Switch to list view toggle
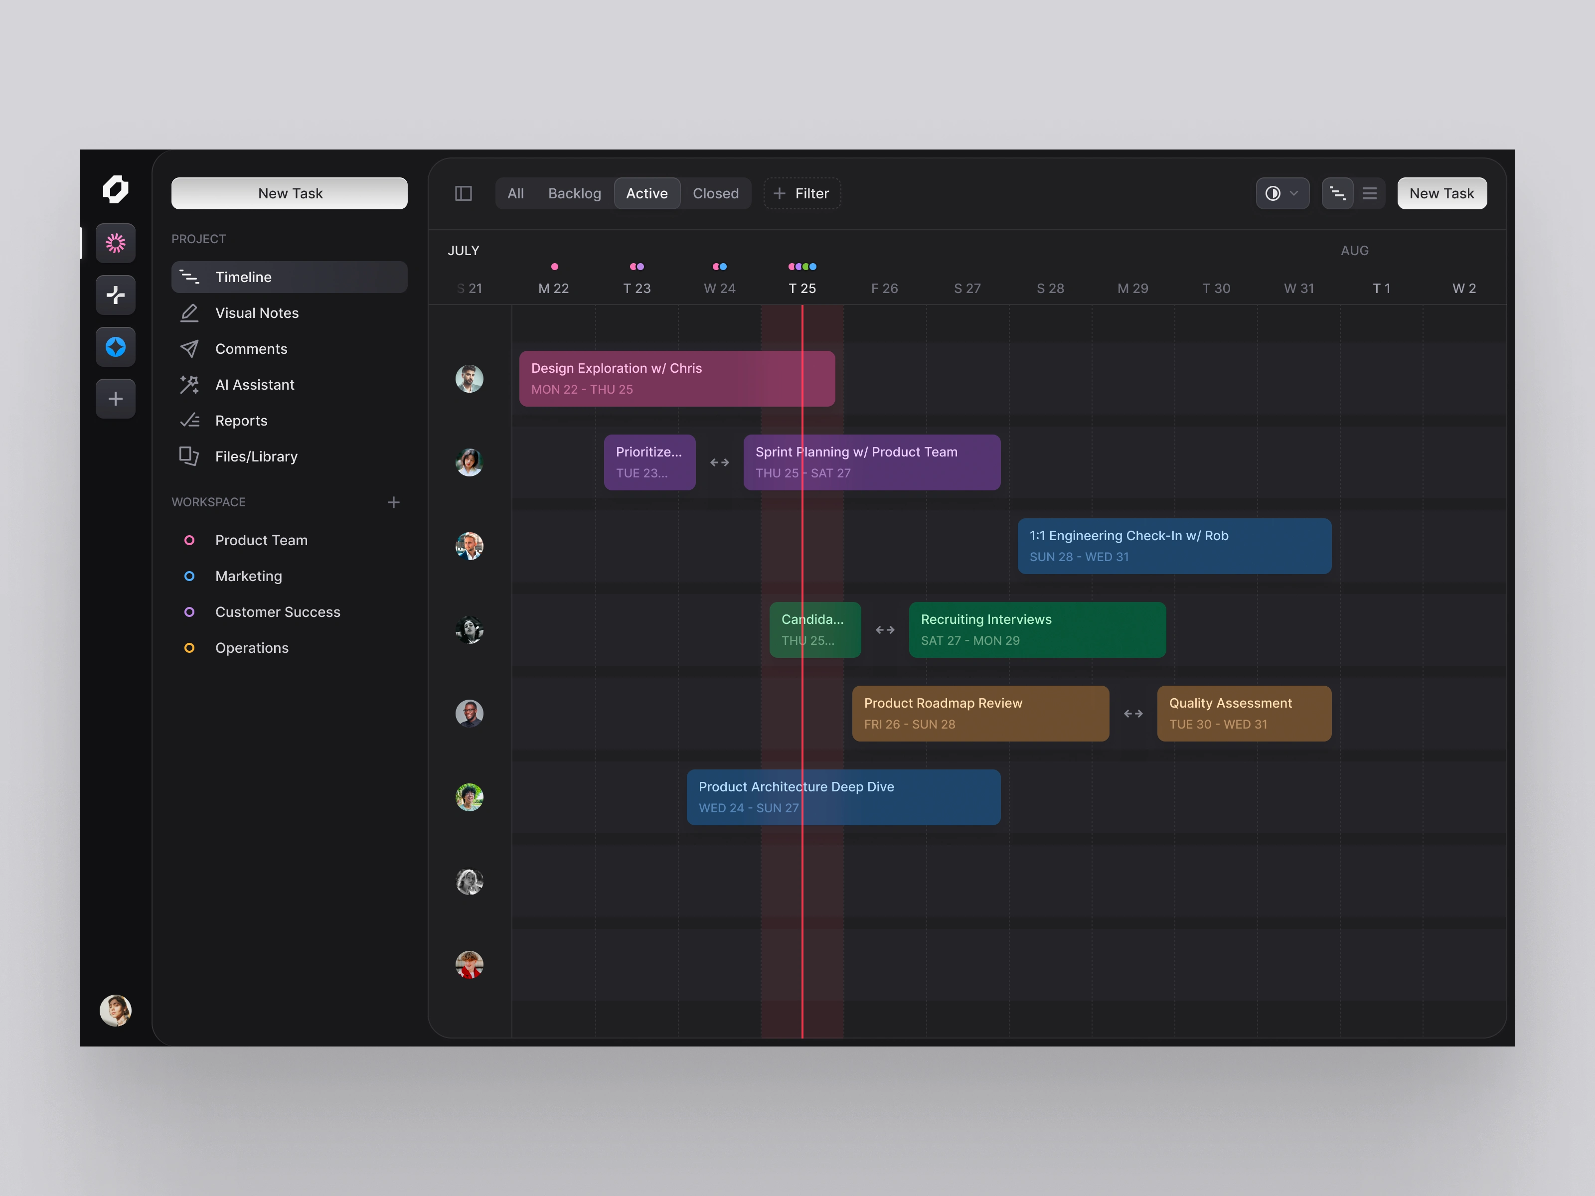This screenshot has height=1196, width=1595. coord(1369,193)
